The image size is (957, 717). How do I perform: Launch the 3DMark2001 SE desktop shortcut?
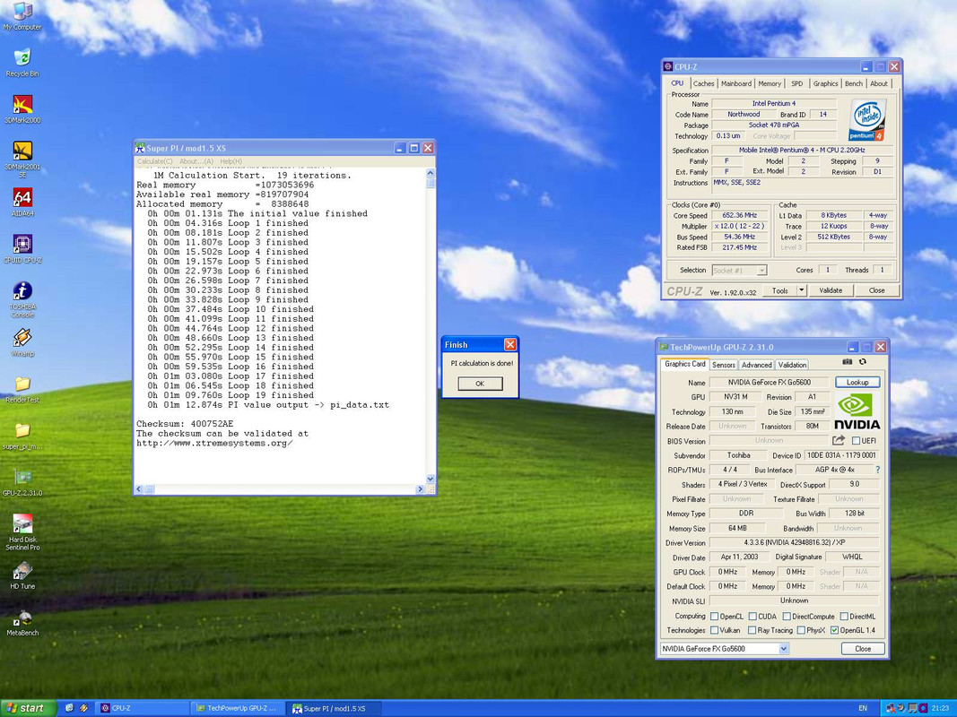(x=22, y=160)
